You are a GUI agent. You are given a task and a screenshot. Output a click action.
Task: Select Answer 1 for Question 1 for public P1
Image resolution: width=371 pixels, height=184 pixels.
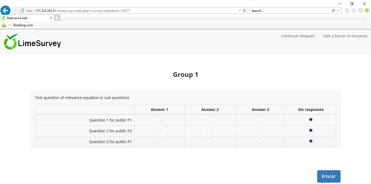pyautogui.click(x=160, y=120)
